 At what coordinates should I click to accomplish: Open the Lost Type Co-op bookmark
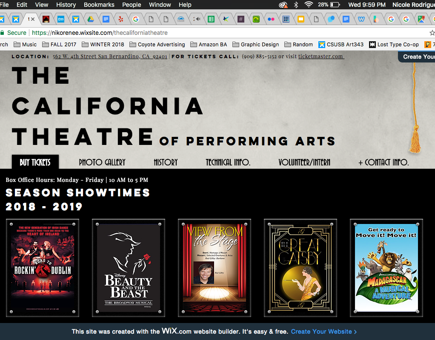394,44
